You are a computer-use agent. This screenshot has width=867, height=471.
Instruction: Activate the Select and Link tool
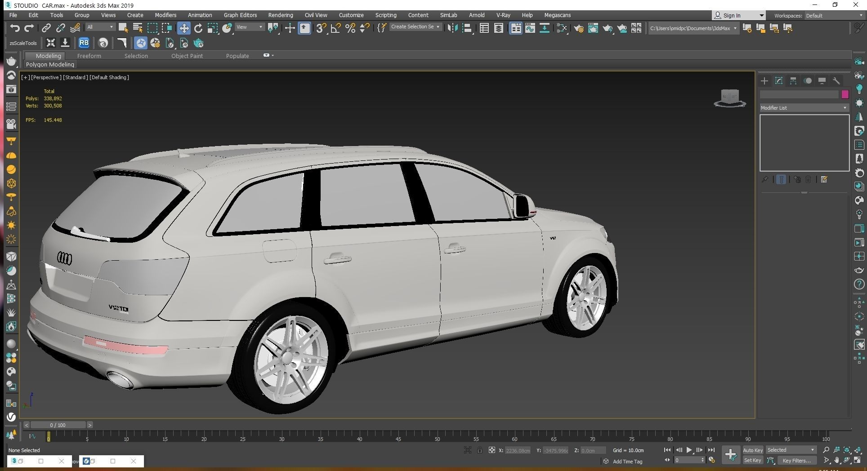46,28
